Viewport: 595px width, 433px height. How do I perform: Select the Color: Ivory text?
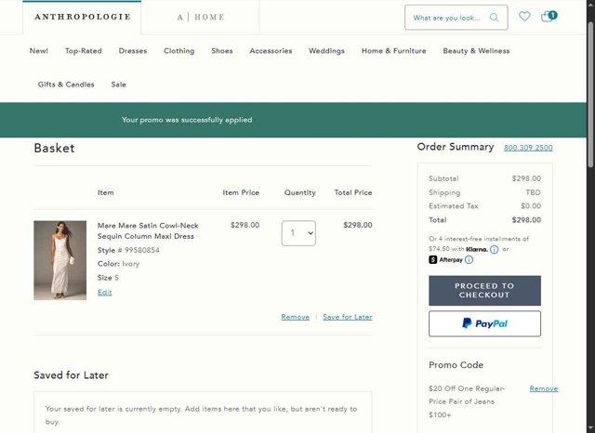[118, 264]
